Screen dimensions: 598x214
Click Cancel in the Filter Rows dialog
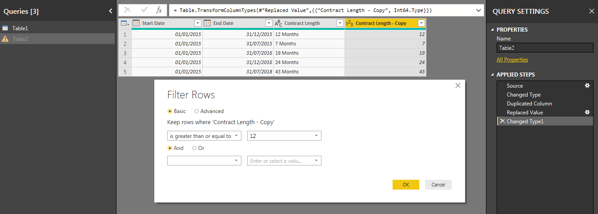tap(438, 185)
